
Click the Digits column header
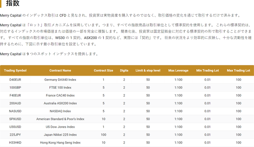[x=124, y=71]
